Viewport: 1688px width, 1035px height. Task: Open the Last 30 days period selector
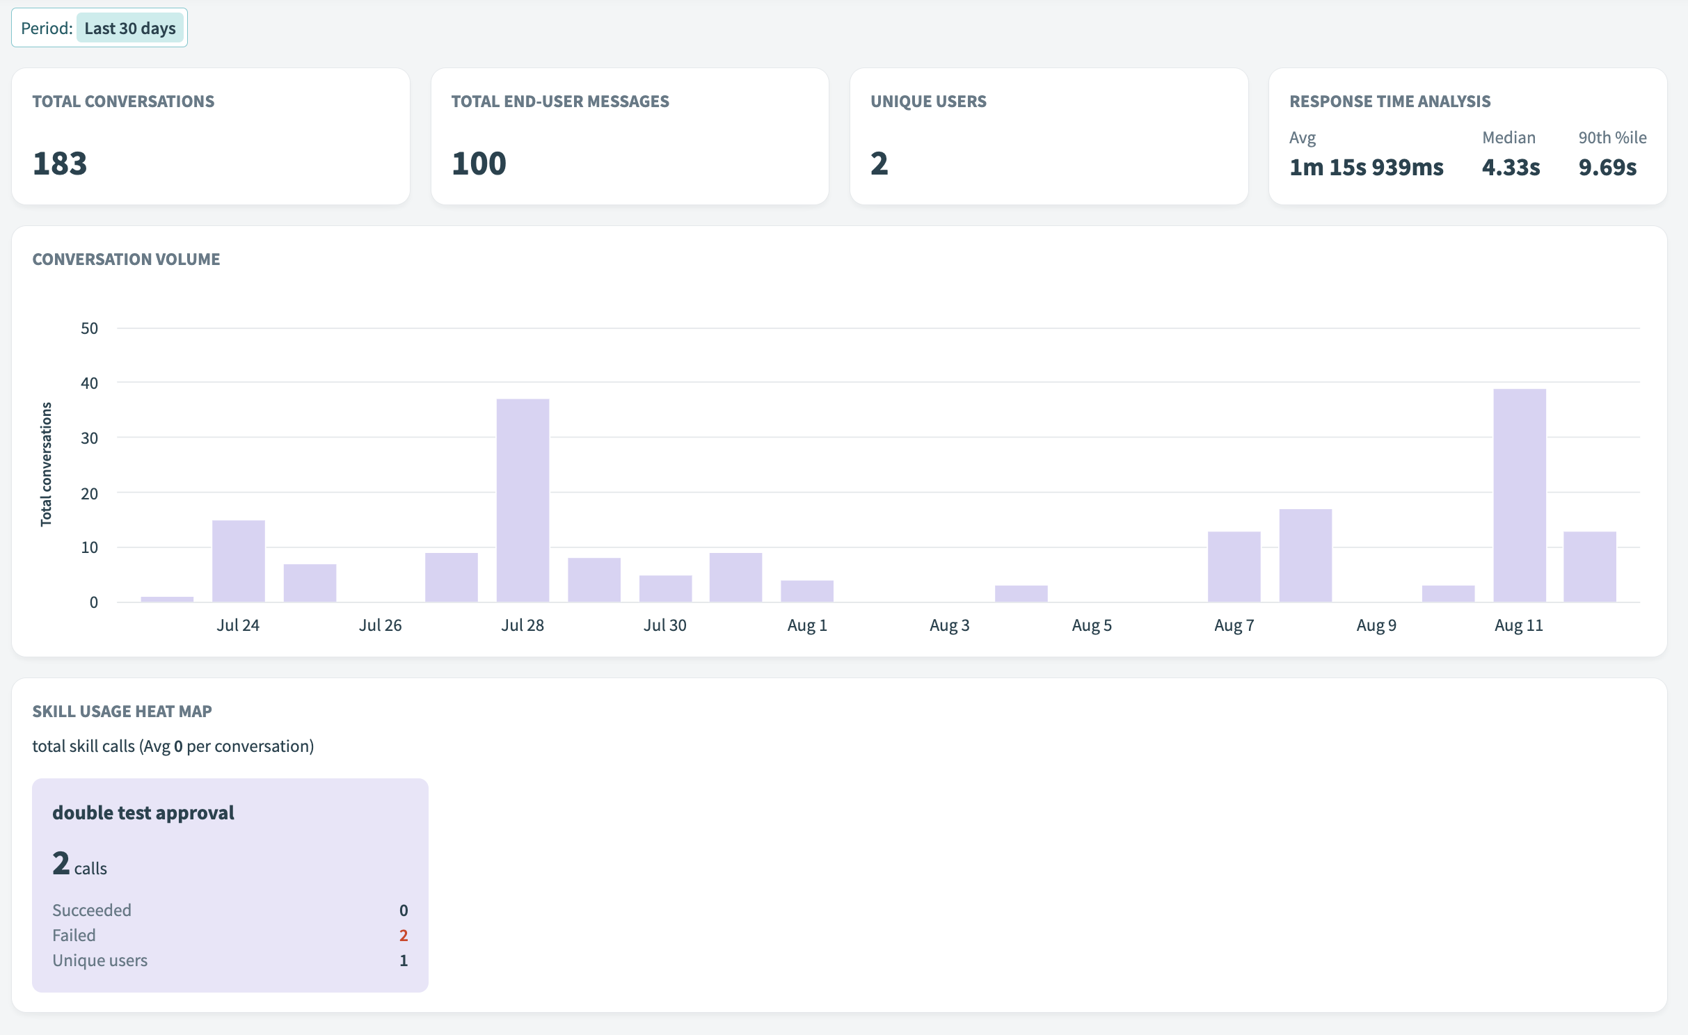click(129, 28)
